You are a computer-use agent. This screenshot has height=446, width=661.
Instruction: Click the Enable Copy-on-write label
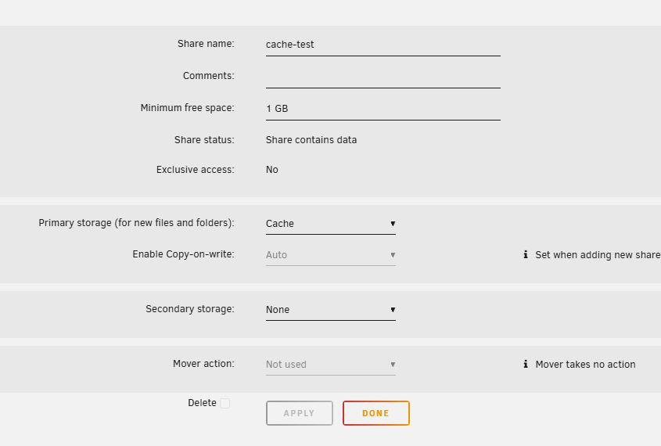click(x=183, y=254)
